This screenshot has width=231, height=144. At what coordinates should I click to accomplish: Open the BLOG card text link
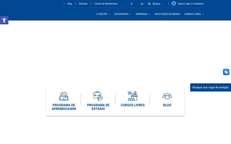(167, 105)
